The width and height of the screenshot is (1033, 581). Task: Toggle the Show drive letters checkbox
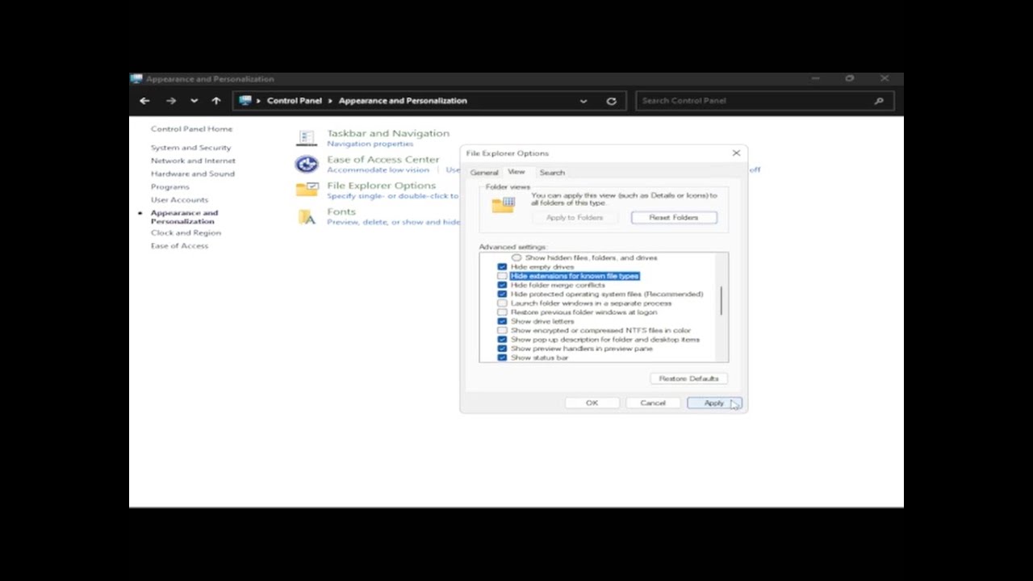pos(502,321)
